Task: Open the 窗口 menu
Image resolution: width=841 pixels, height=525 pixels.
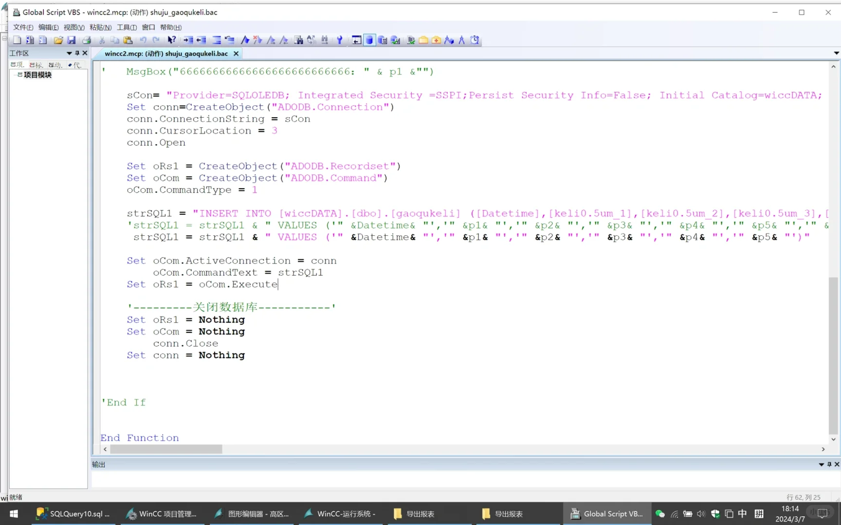Action: point(148,27)
